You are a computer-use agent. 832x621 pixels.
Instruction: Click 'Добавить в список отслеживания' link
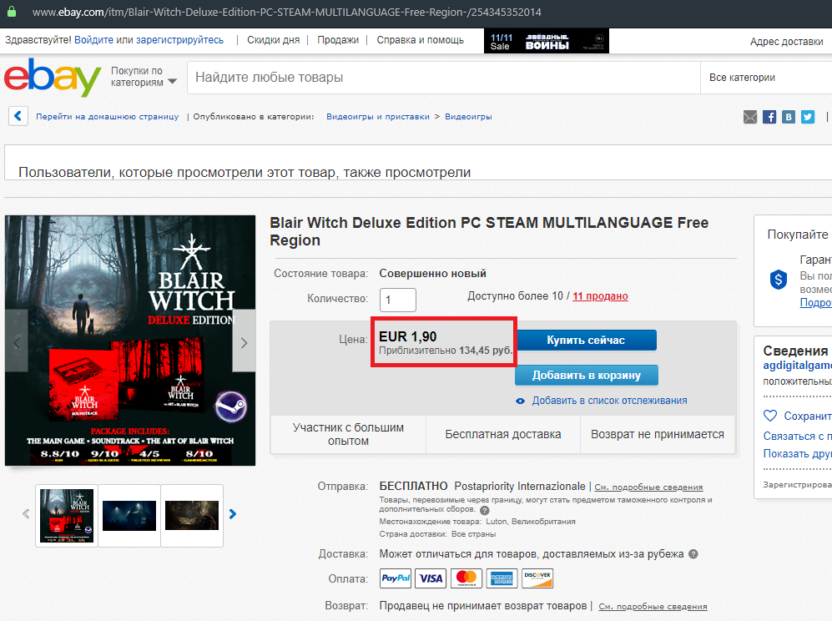tap(610, 401)
